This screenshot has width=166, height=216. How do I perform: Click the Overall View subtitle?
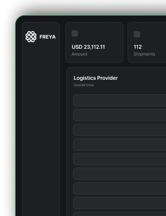click(x=84, y=85)
